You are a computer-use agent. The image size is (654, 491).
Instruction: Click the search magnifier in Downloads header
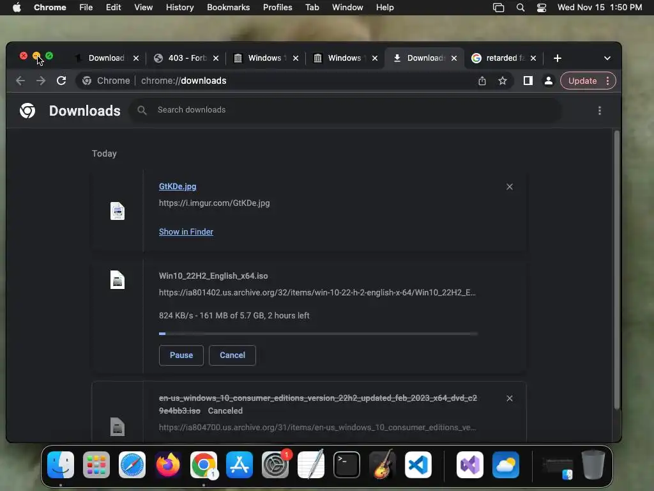142,110
